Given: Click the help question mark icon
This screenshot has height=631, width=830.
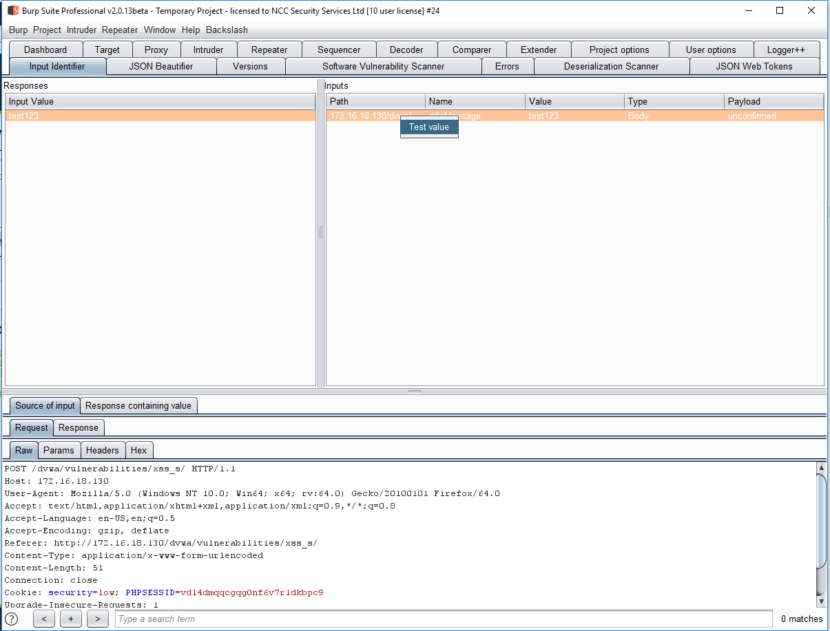Looking at the screenshot, I should tap(12, 619).
